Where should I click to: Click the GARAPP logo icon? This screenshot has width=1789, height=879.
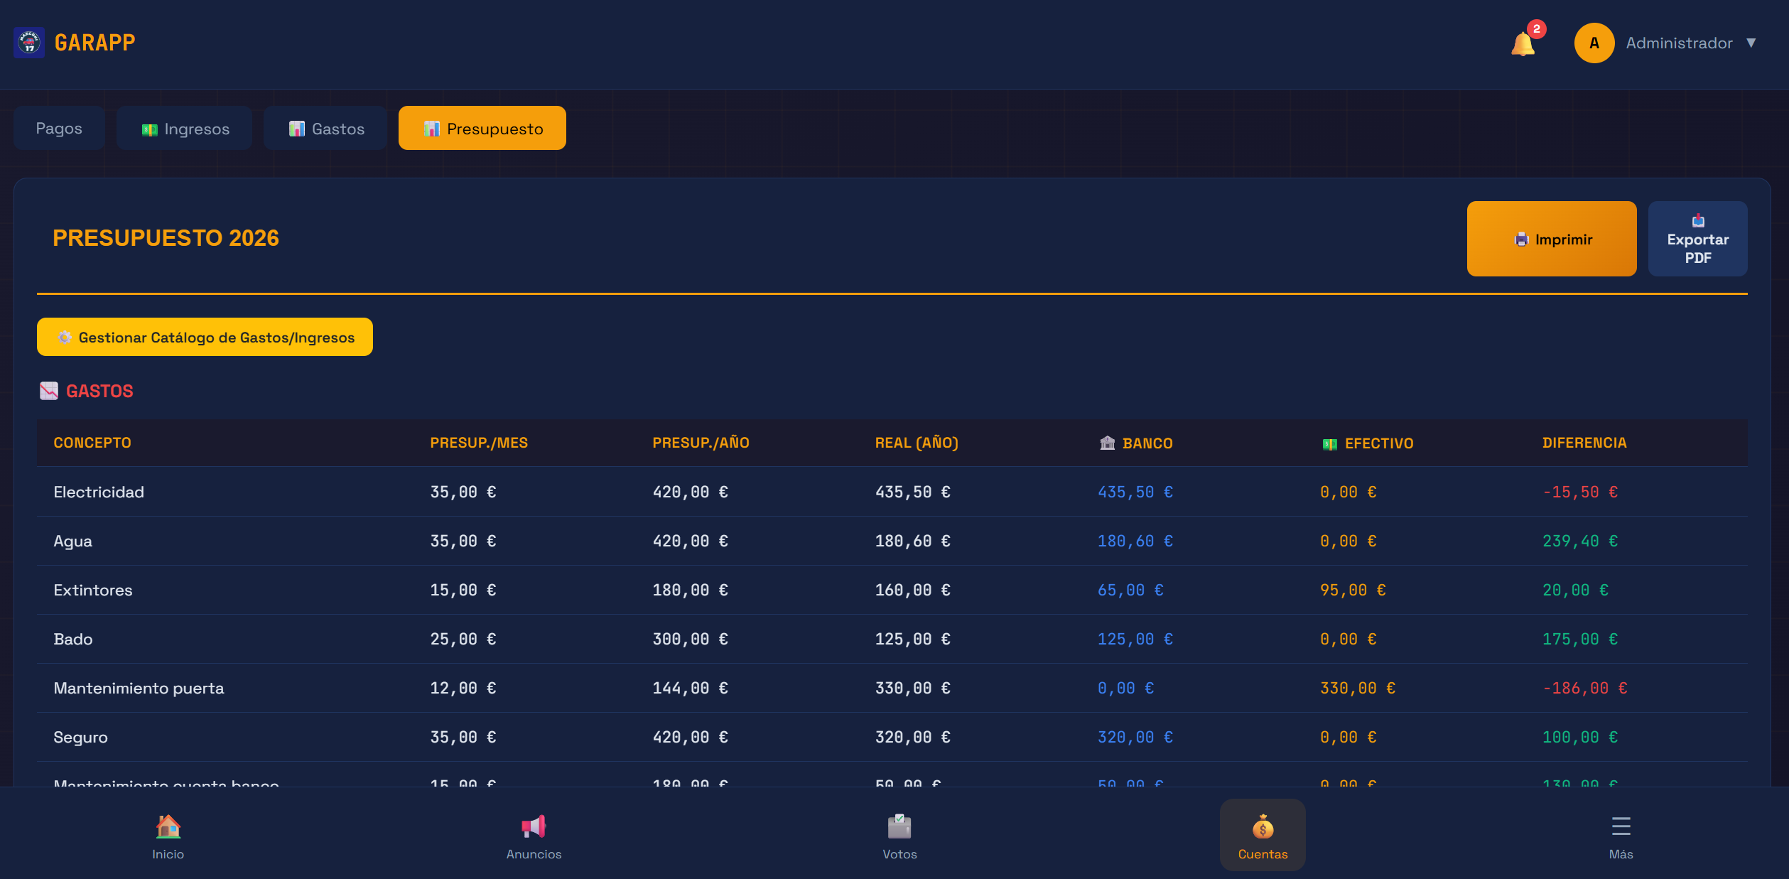tap(29, 43)
